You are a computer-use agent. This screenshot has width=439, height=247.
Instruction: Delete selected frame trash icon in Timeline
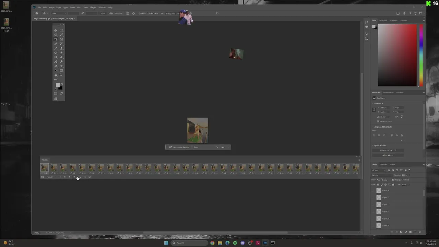pyautogui.click(x=90, y=177)
